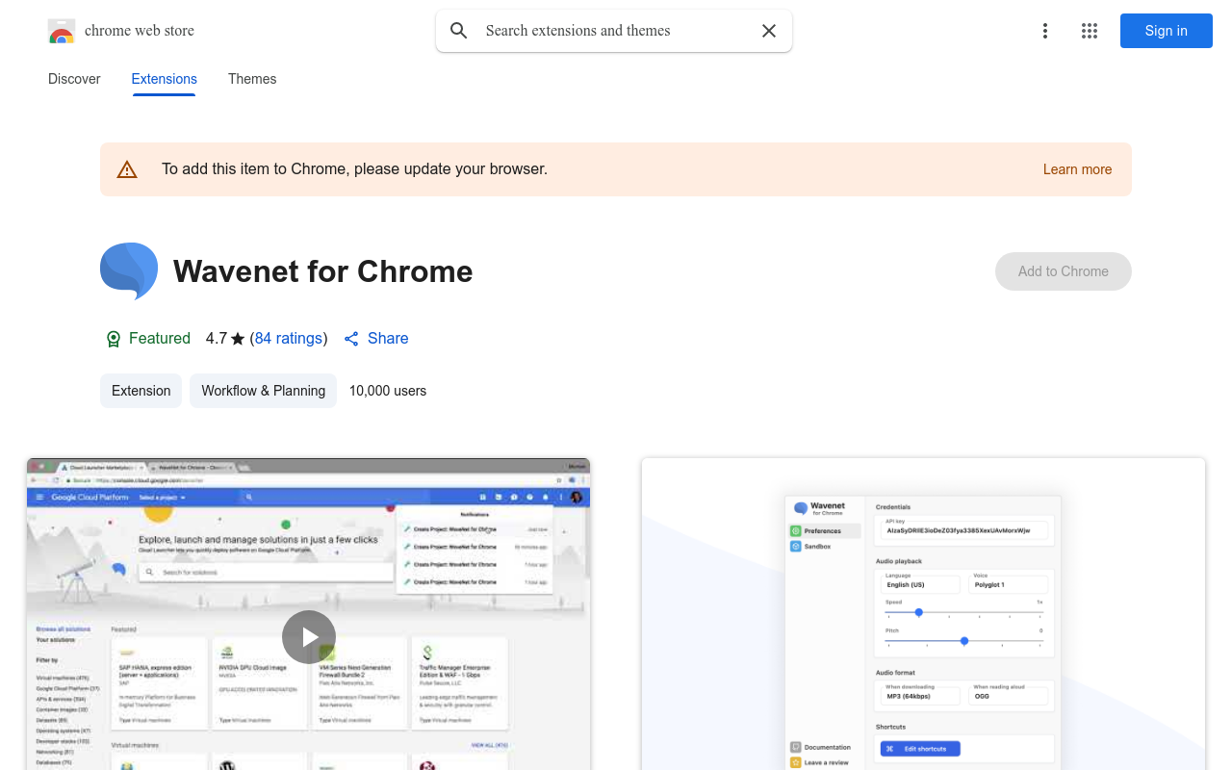Click the 10,000 users text

(388, 391)
